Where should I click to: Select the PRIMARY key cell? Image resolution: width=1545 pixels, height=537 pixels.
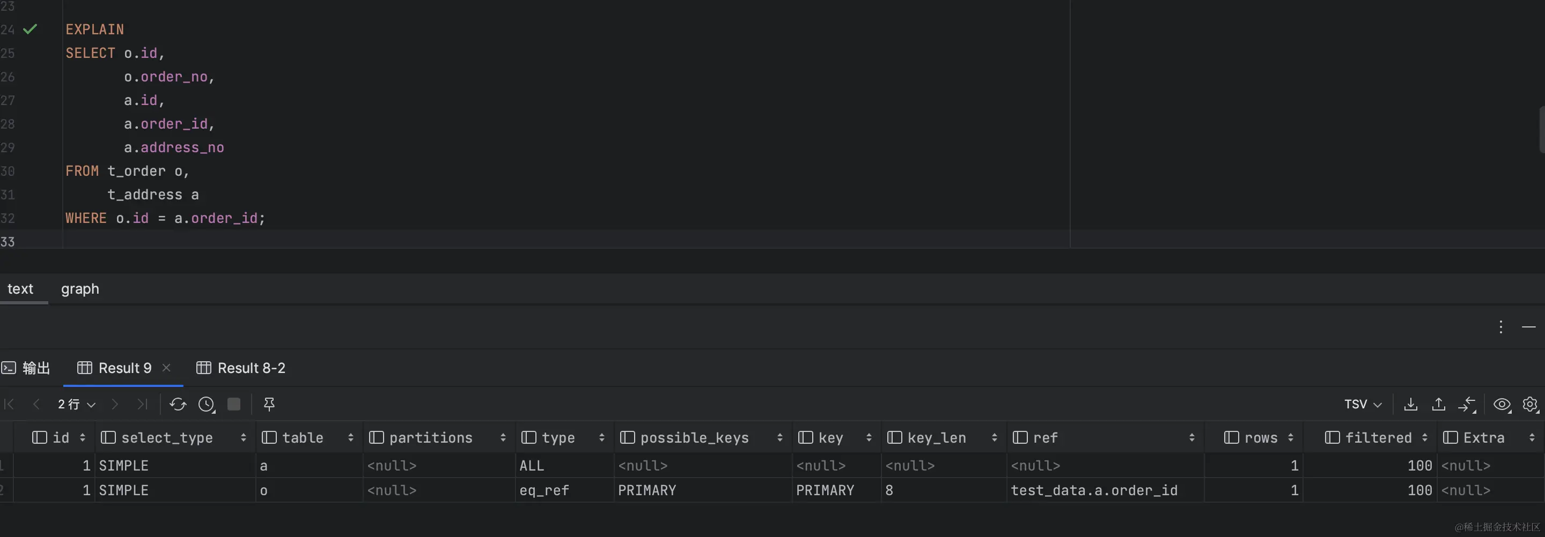pyautogui.click(x=837, y=490)
